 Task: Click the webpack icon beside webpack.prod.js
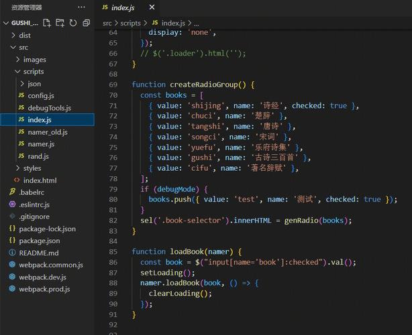[12, 289]
